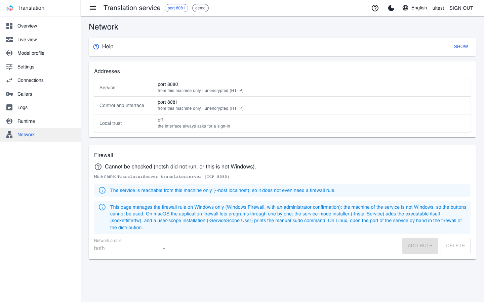Click the Runtime chip icon
484x302 pixels.
point(9,121)
